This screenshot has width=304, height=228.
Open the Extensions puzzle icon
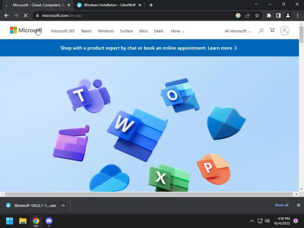click(269, 15)
